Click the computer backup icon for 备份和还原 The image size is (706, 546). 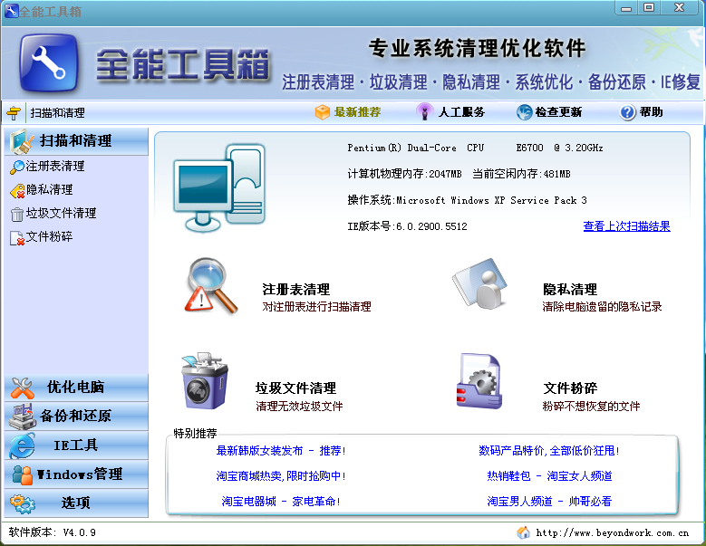pyautogui.click(x=23, y=417)
